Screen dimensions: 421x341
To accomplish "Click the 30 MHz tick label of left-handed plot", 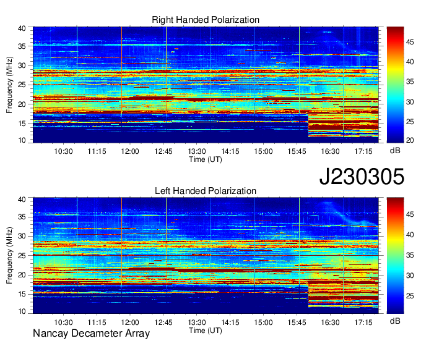I will click(22, 236).
